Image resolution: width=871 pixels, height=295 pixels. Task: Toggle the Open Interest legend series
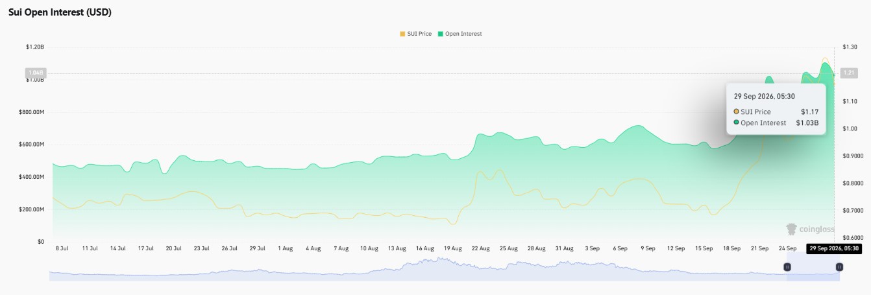tap(460, 34)
